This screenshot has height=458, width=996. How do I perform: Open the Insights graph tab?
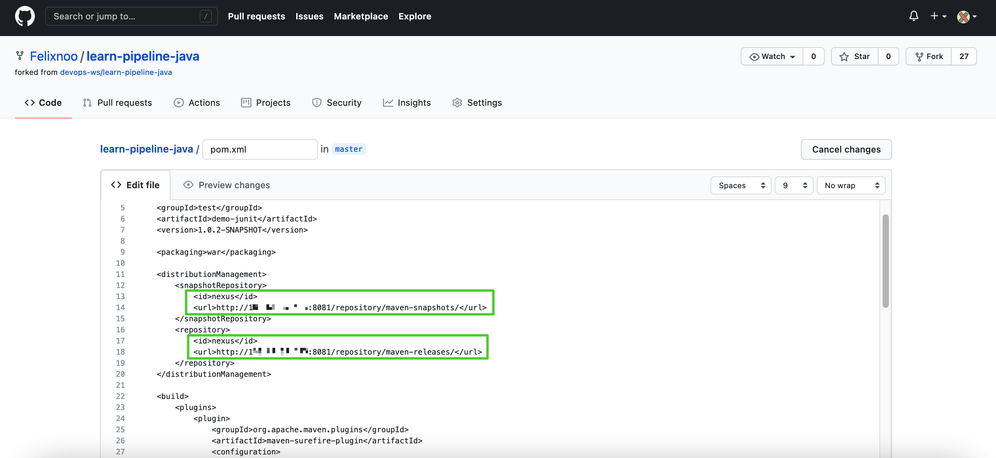pos(407,103)
